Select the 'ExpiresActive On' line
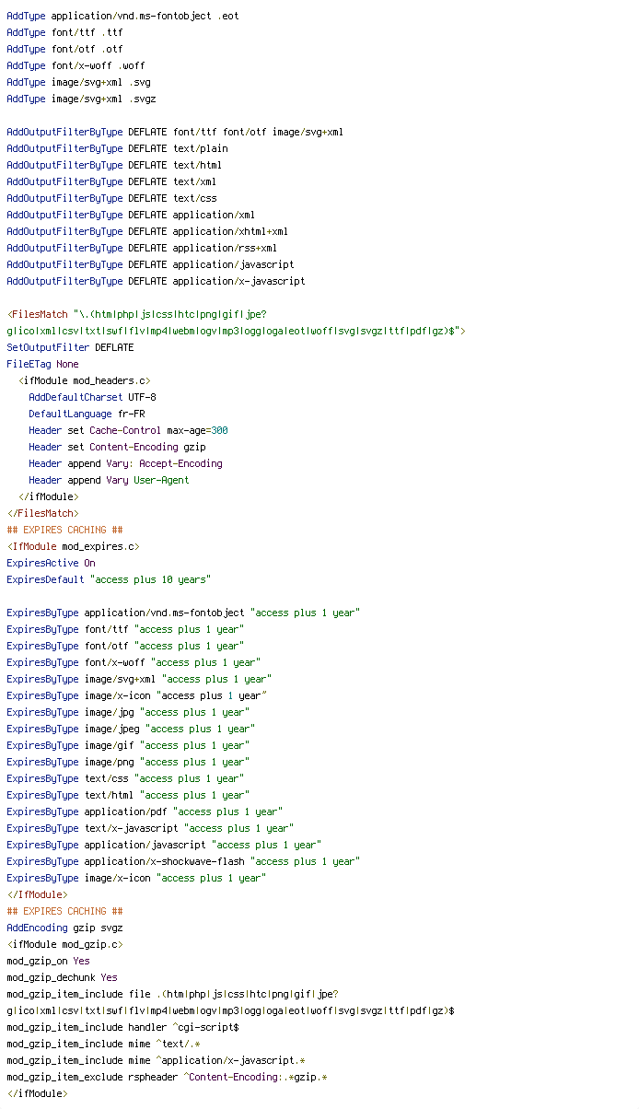 [x=51, y=563]
